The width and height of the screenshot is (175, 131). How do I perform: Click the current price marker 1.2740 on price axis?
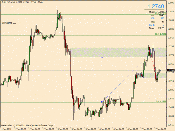[171, 70]
